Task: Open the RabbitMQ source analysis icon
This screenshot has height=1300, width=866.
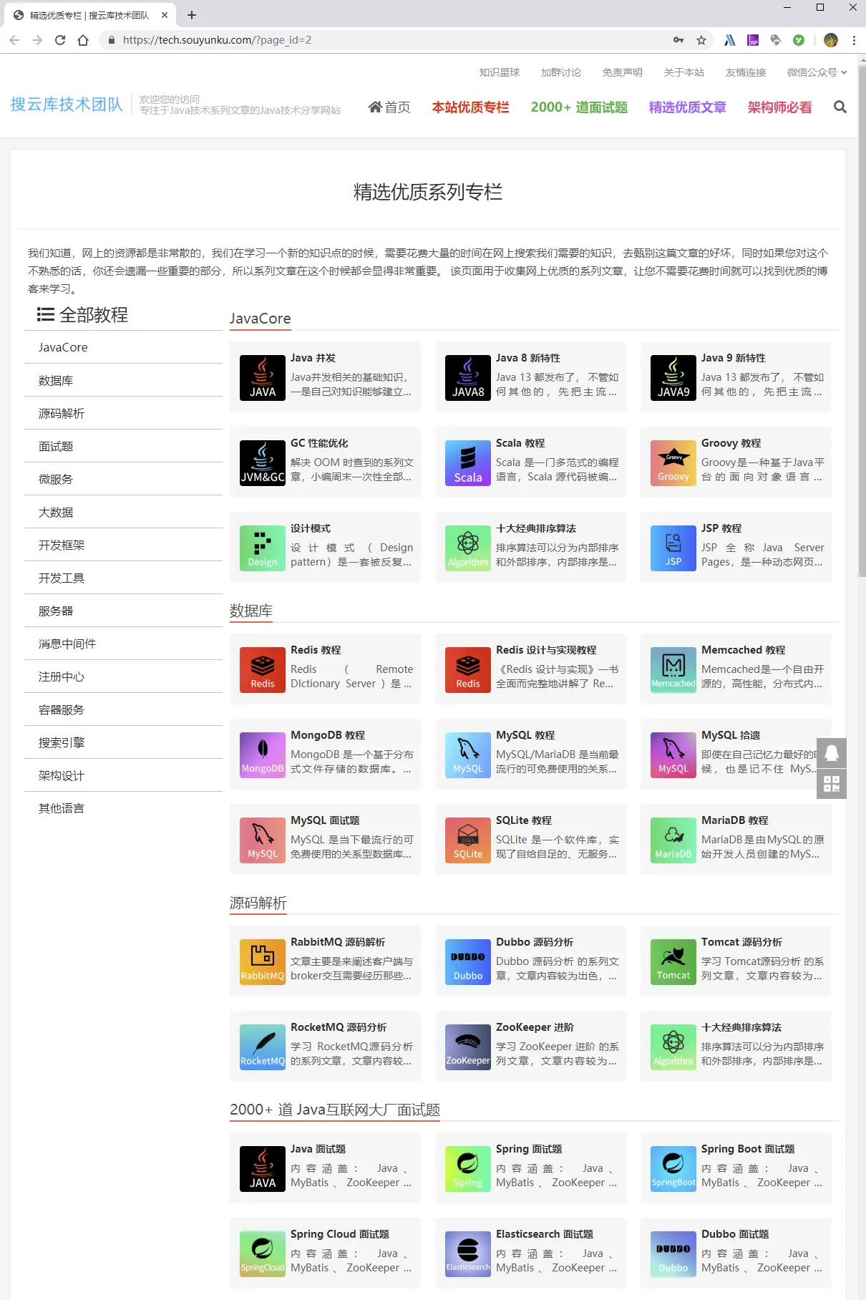Action: [263, 961]
